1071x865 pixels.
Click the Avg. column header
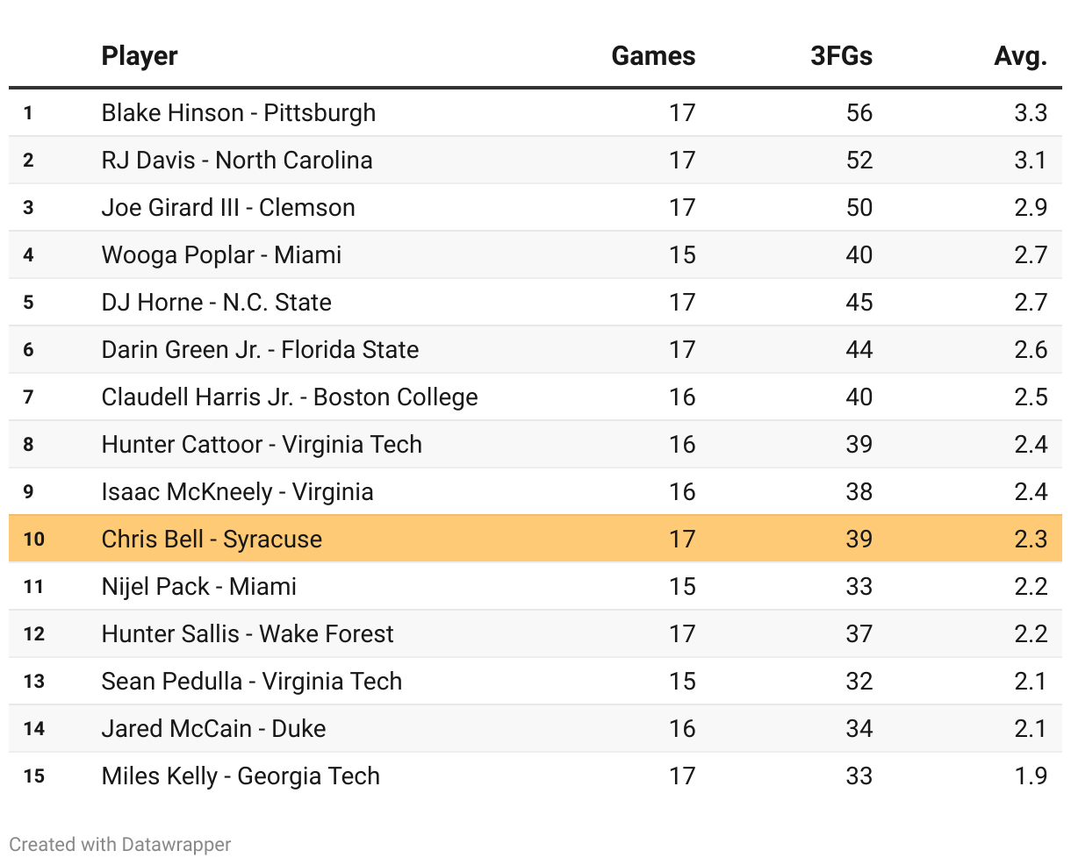click(x=1020, y=56)
